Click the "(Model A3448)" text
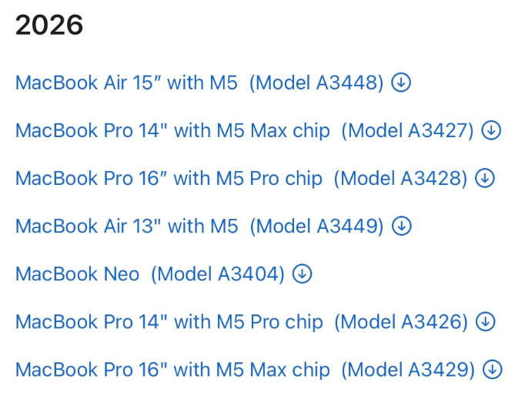525x393 pixels. click(x=316, y=82)
